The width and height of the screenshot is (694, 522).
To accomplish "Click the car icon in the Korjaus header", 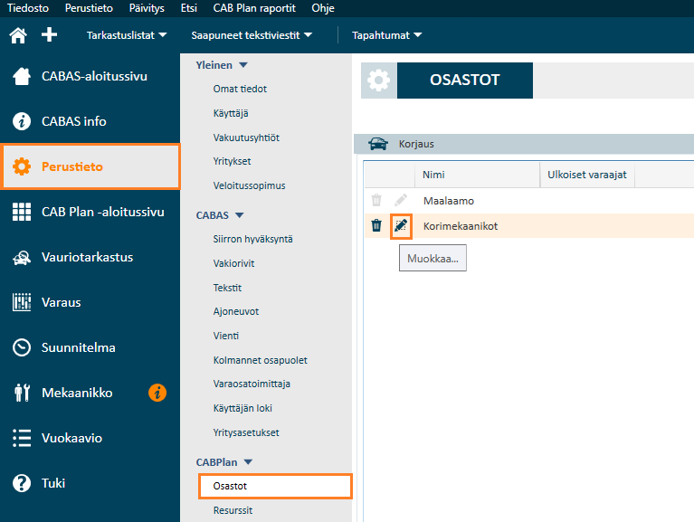I will [x=378, y=144].
